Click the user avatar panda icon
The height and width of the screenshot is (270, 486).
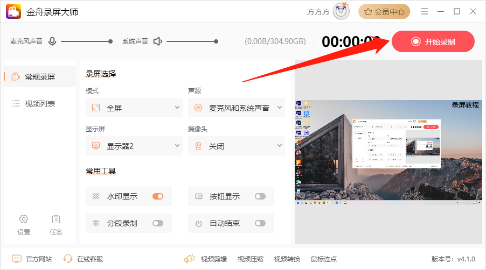click(341, 11)
